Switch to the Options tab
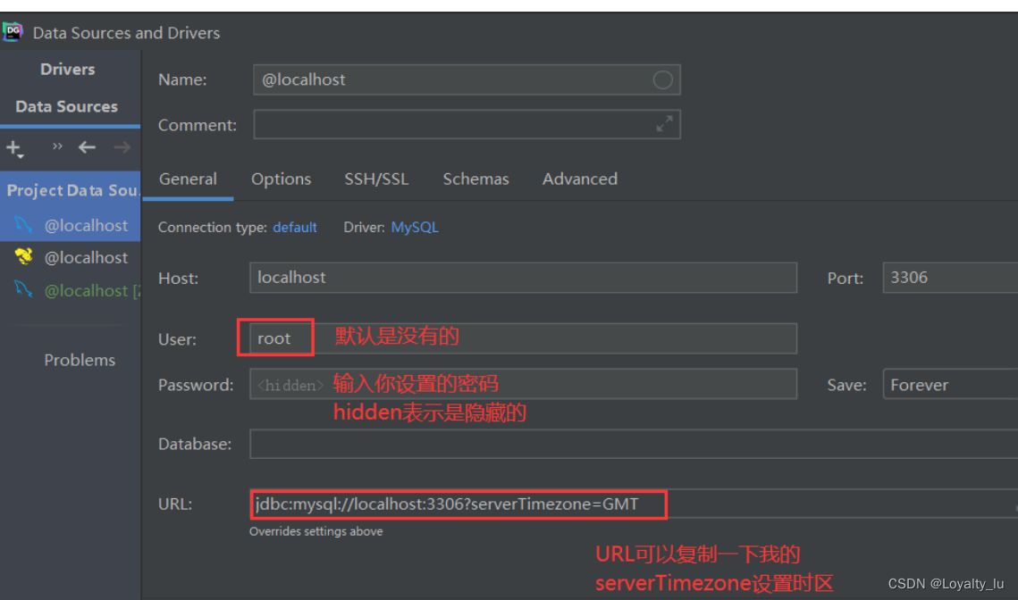Image resolution: width=1018 pixels, height=600 pixels. pos(281,179)
